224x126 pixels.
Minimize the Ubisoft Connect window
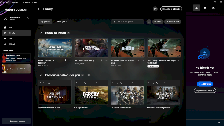[209, 2]
